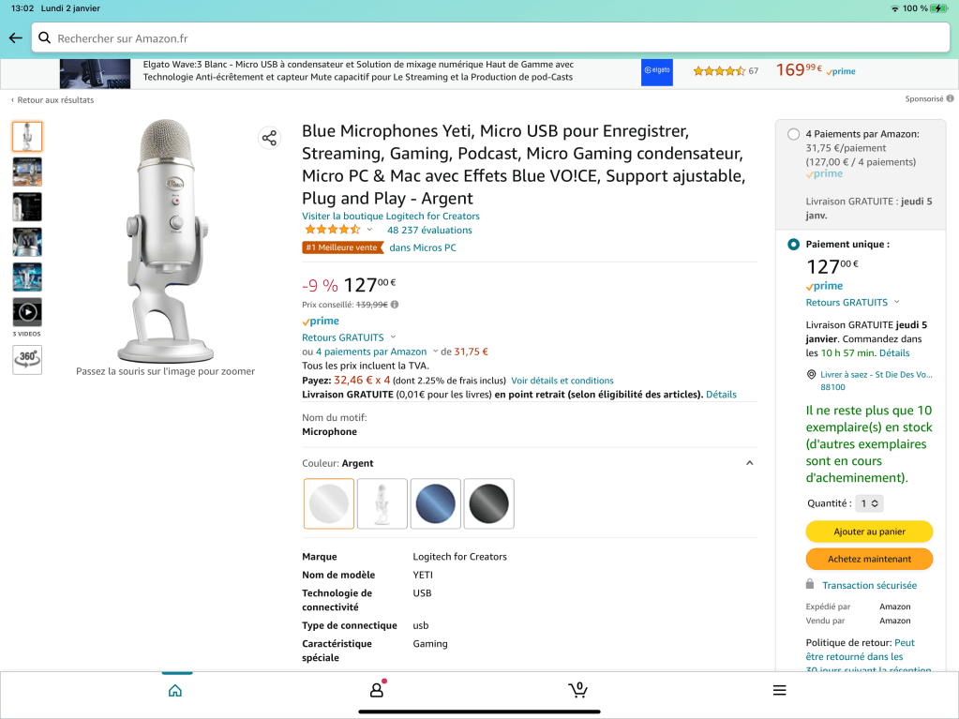Open Visiter la boutique Logitech for Creators link
Screen dimensions: 959x719
[390, 216]
